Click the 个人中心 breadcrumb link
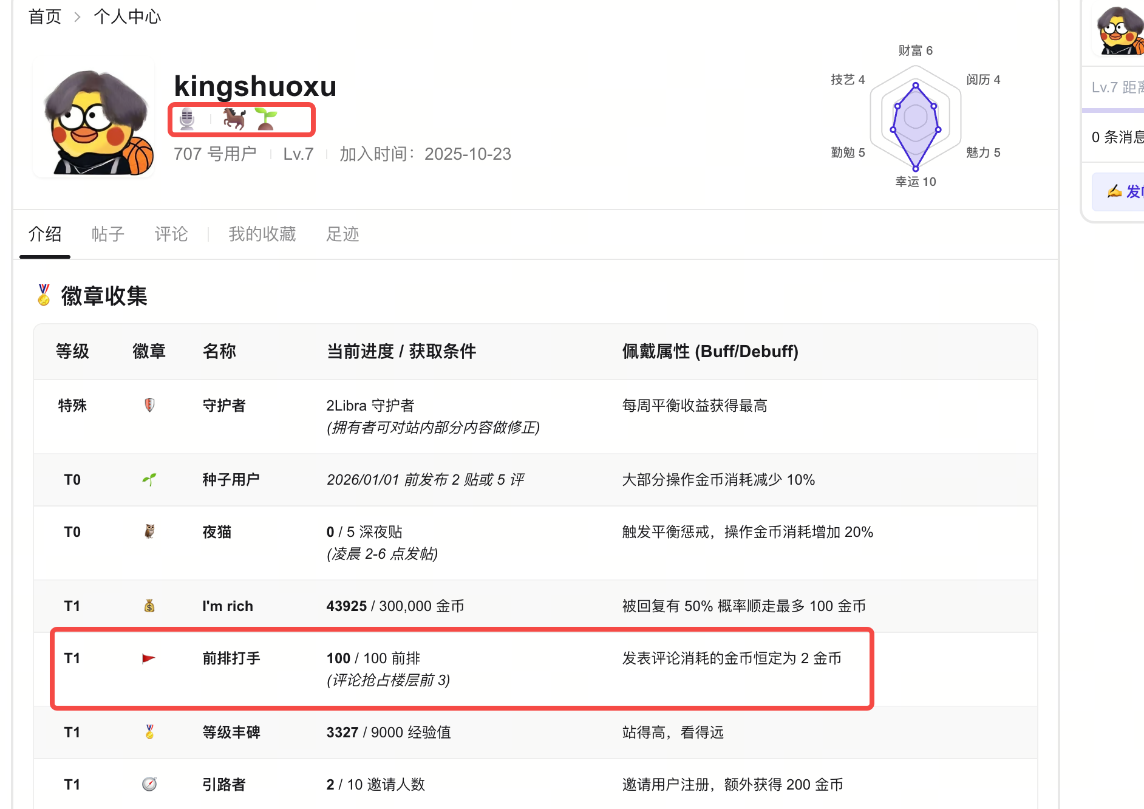 pyautogui.click(x=128, y=17)
